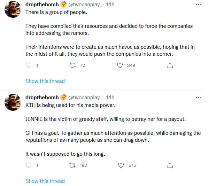This screenshot has height=186, width=209.
Task: Share the first tweet about companies
Action: (170, 65)
